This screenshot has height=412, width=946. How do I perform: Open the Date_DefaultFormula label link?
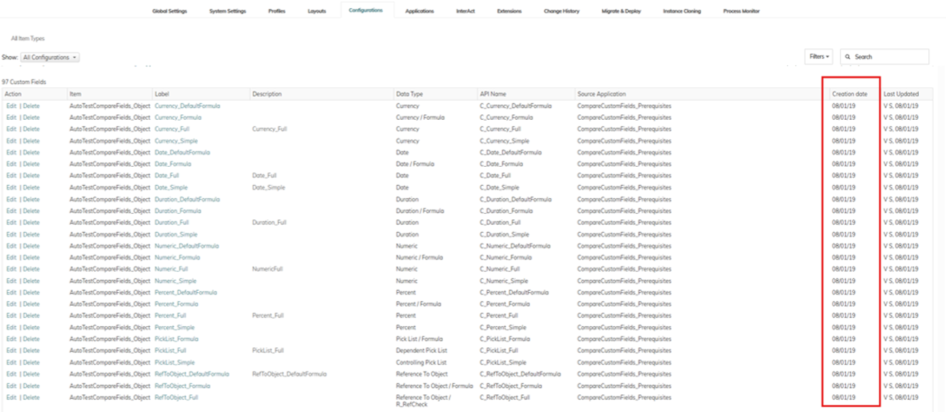point(183,153)
